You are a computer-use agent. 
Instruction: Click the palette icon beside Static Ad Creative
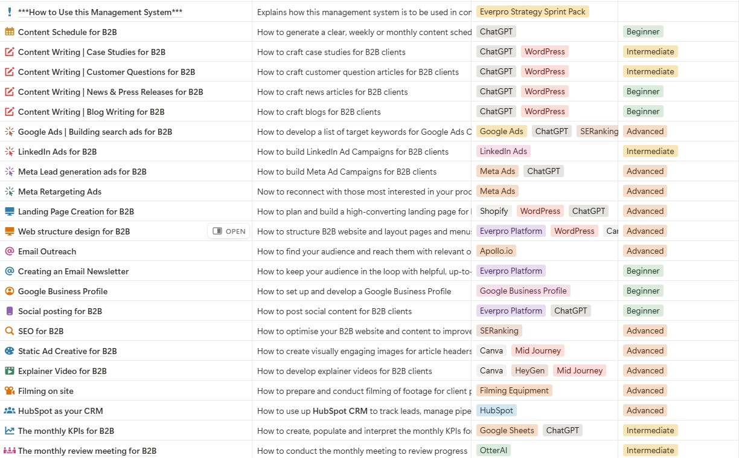point(10,351)
